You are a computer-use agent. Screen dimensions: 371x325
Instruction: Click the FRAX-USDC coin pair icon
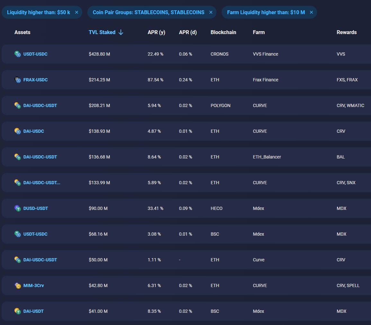coord(18,80)
